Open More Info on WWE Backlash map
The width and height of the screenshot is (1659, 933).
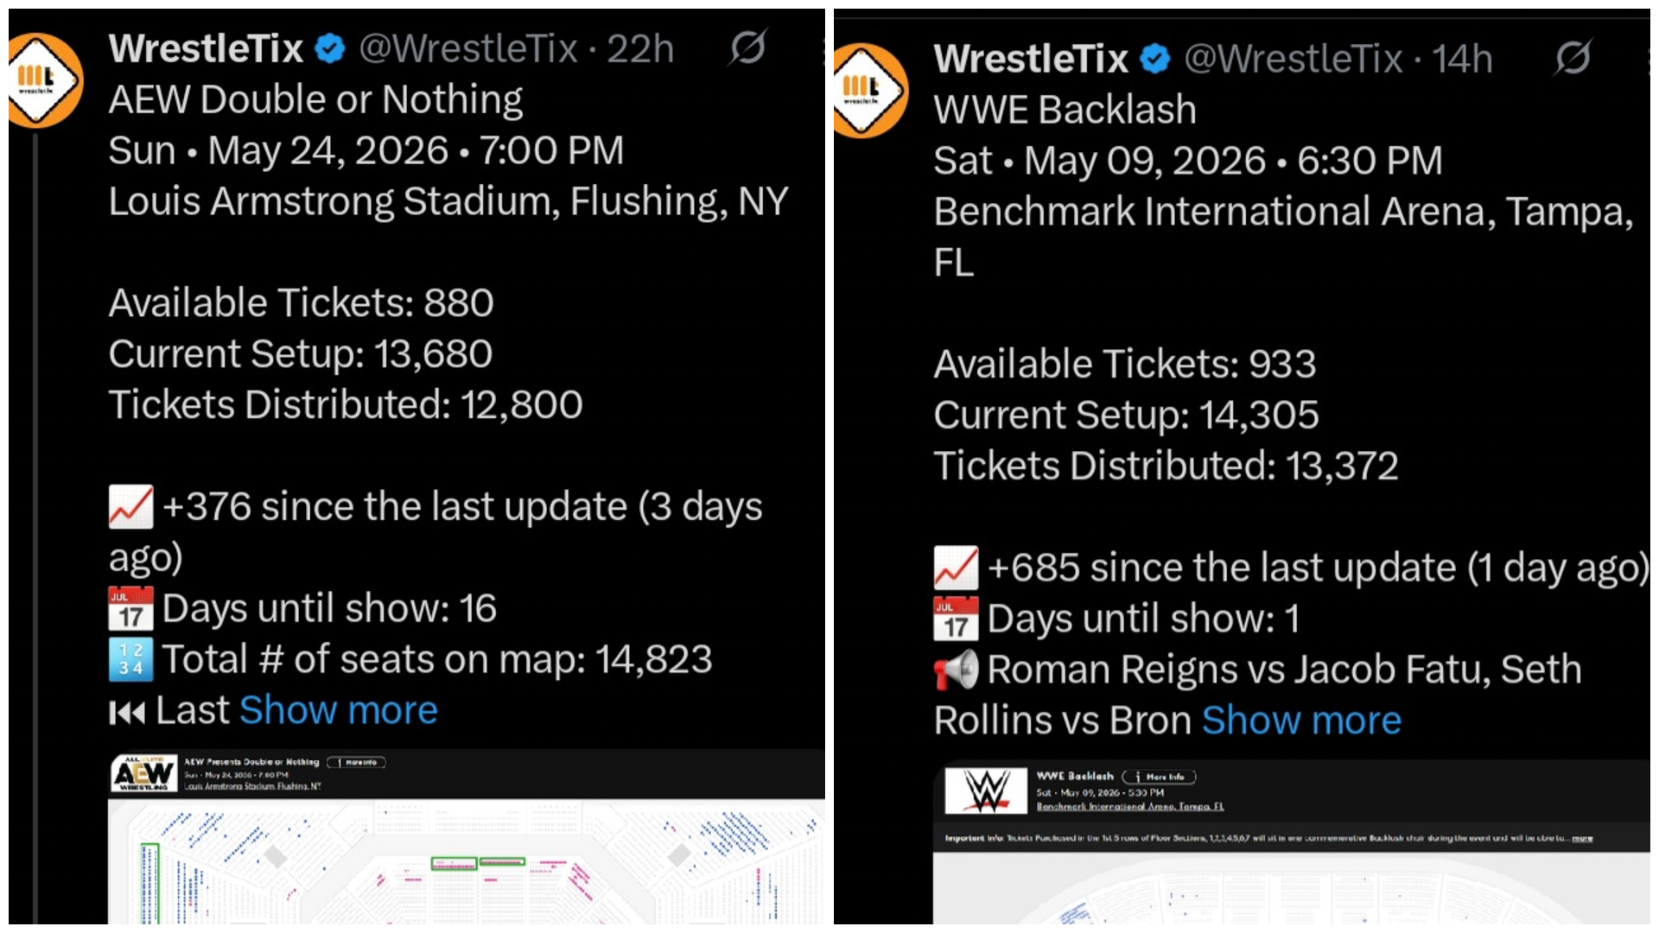tap(1160, 777)
